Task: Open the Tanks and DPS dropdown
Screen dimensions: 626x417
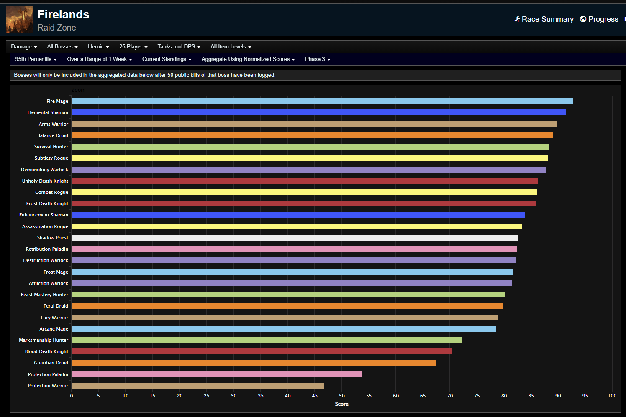Action: point(179,47)
